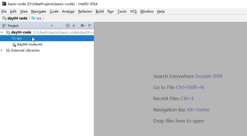Open the Help menu
247x136 pixels.
161,11
